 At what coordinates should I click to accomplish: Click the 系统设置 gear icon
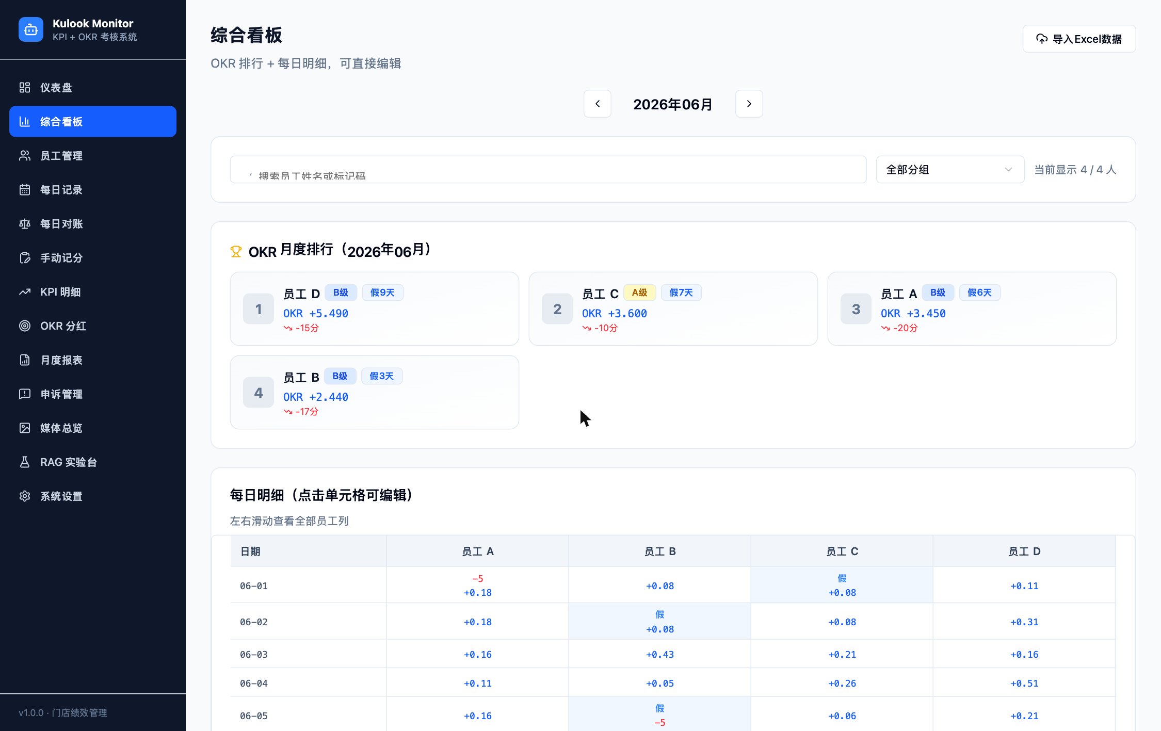coord(25,496)
